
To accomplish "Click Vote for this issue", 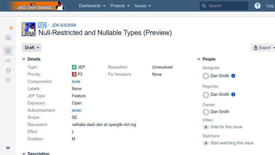I will point(226,127).
